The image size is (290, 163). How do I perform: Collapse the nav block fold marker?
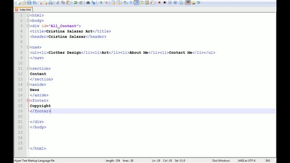28,47
